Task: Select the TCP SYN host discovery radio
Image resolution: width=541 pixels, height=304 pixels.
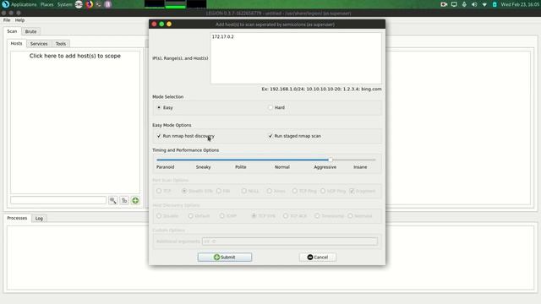Action: coord(254,216)
